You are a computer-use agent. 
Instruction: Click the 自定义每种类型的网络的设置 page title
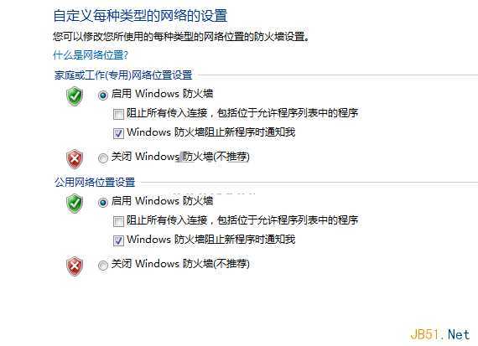[x=140, y=16]
